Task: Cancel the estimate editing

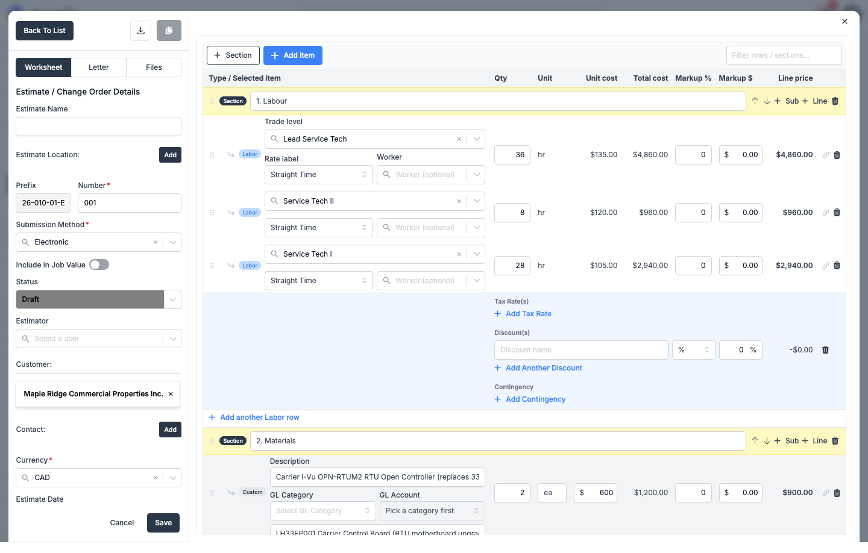Action: tap(122, 523)
